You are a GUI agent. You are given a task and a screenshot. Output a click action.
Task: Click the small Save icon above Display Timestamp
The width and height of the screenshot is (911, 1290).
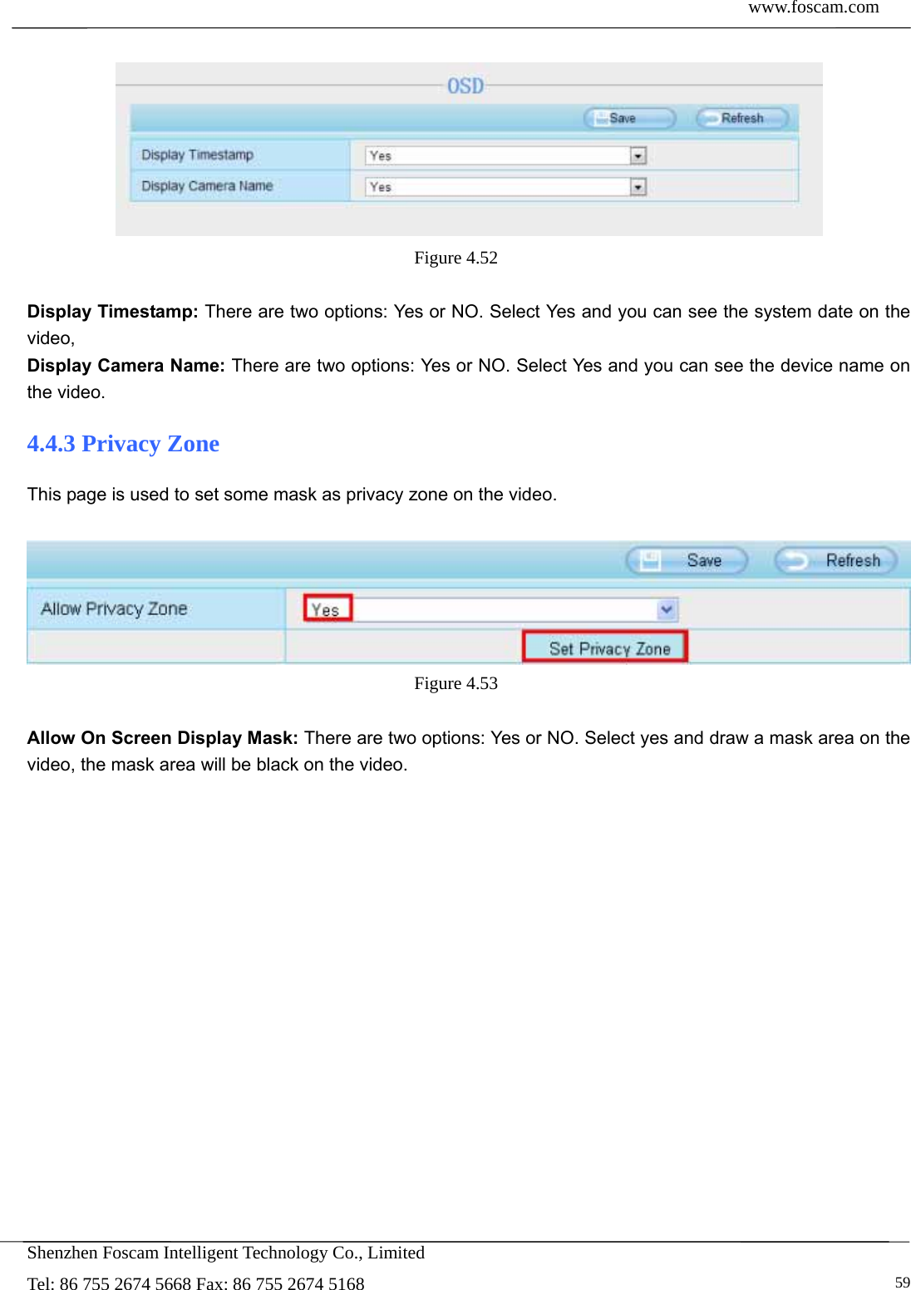click(x=603, y=118)
